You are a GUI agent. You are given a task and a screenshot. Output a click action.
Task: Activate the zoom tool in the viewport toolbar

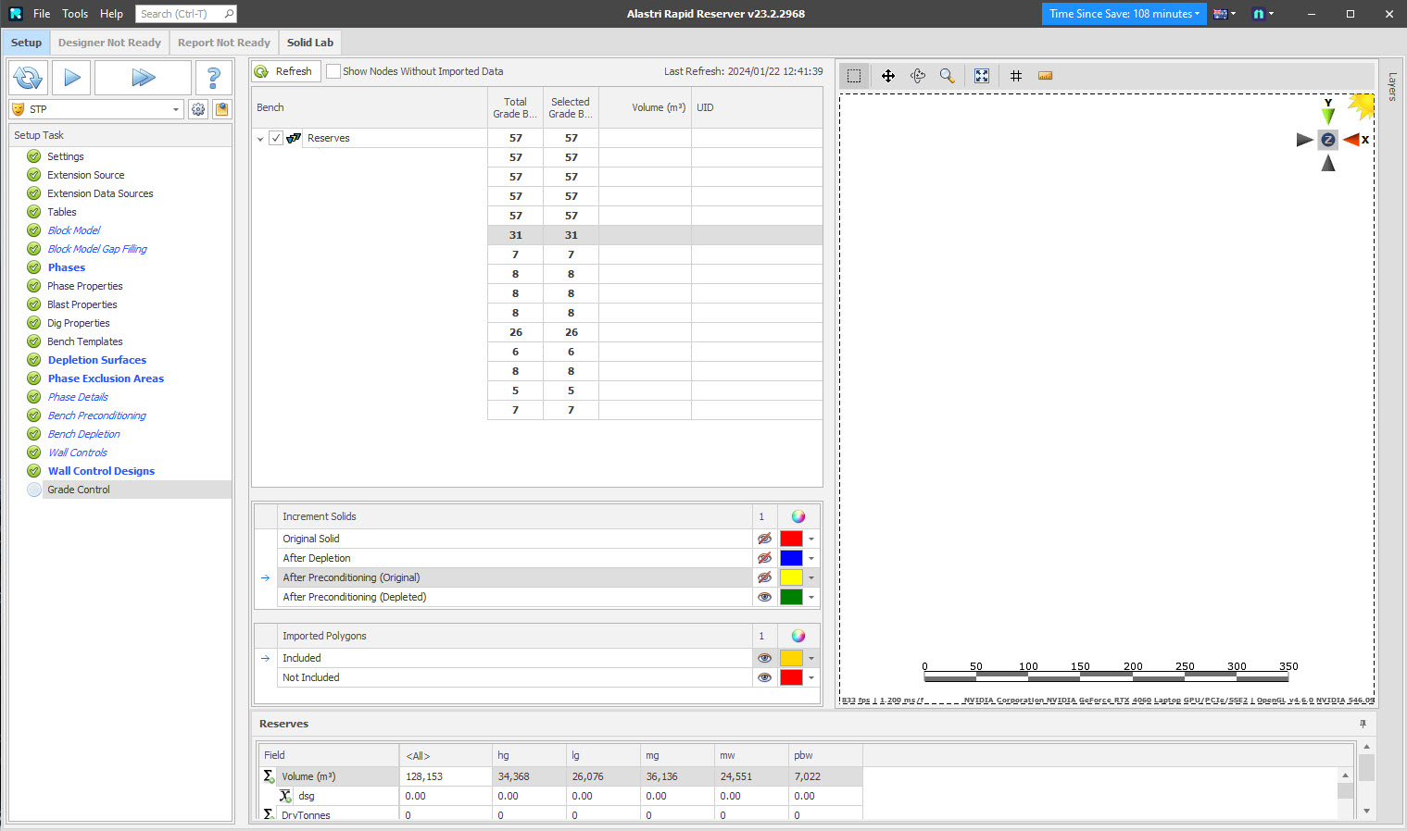click(x=947, y=76)
